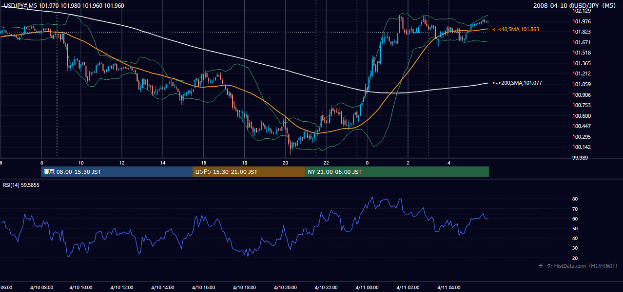Click hour label 20 under price chart
Image resolution: width=623 pixels, height=292 pixels.
pyautogui.click(x=286, y=163)
